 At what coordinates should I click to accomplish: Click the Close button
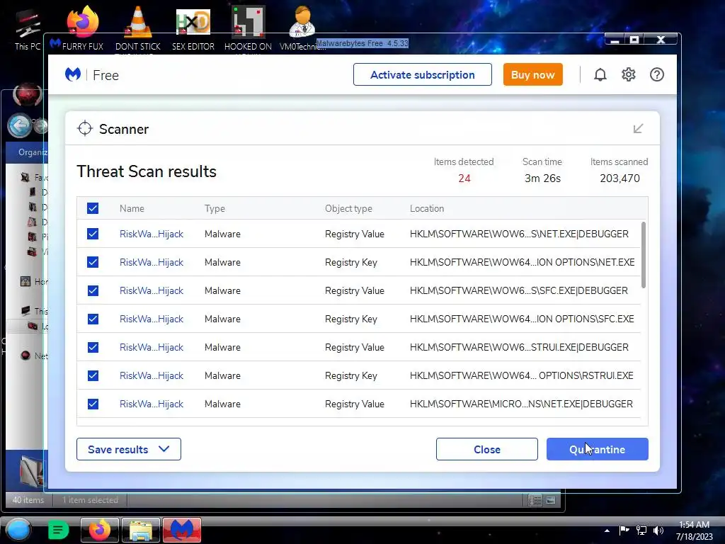coord(487,449)
